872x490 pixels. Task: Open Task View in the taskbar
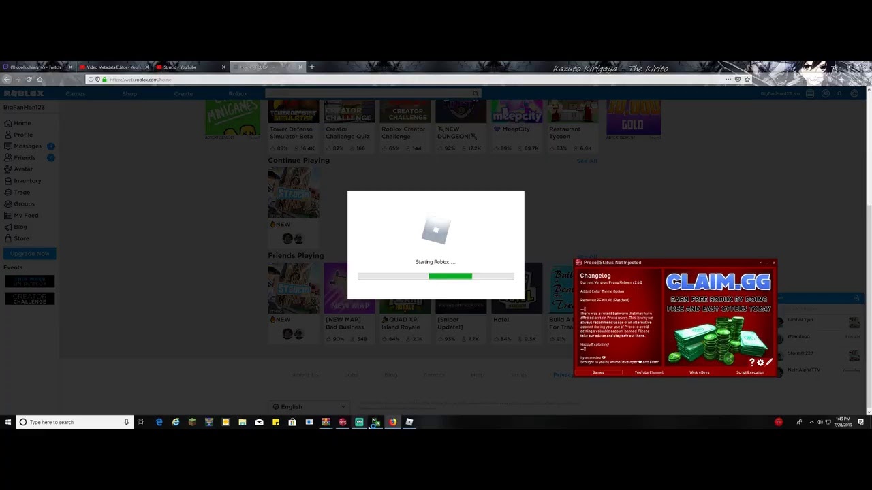[142, 422]
